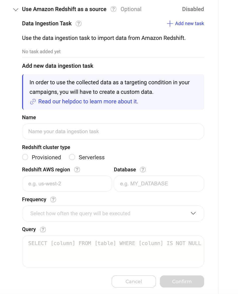Open the Frequency dropdown
The height and width of the screenshot is (294, 238).
[x=113, y=213]
